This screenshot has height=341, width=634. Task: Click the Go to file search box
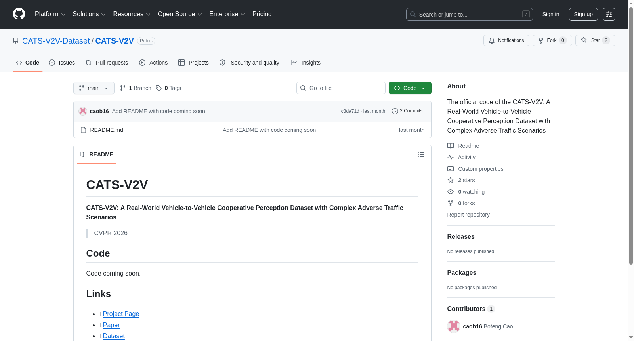(341, 88)
